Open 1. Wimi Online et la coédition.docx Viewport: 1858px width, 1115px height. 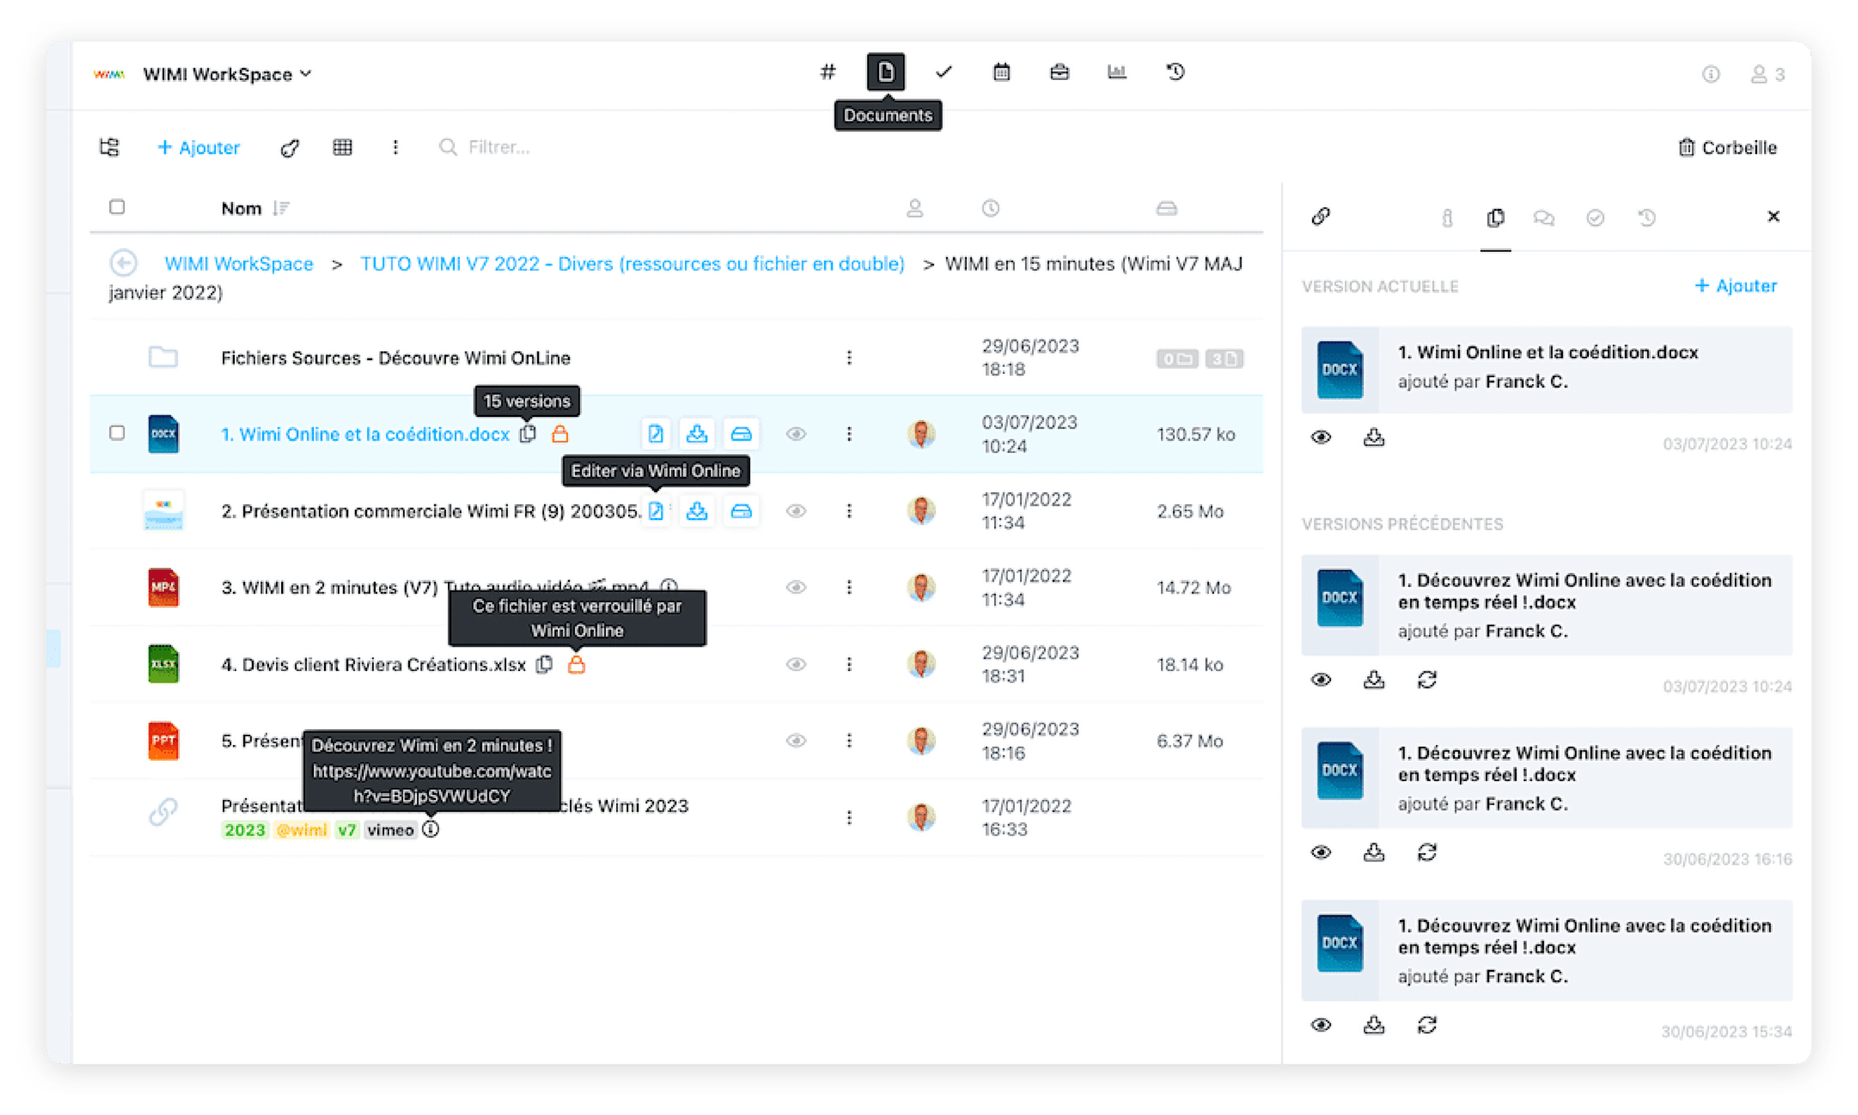pyautogui.click(x=365, y=434)
